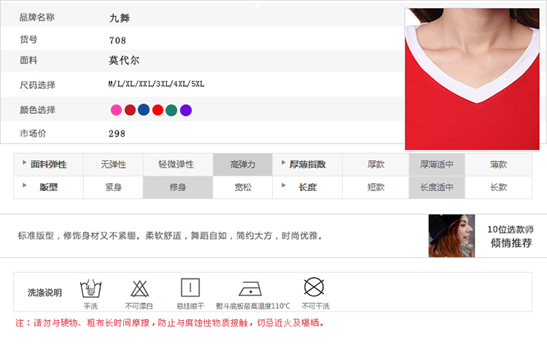Choose the blue color swatch
This screenshot has width=547, height=350.
144,109
